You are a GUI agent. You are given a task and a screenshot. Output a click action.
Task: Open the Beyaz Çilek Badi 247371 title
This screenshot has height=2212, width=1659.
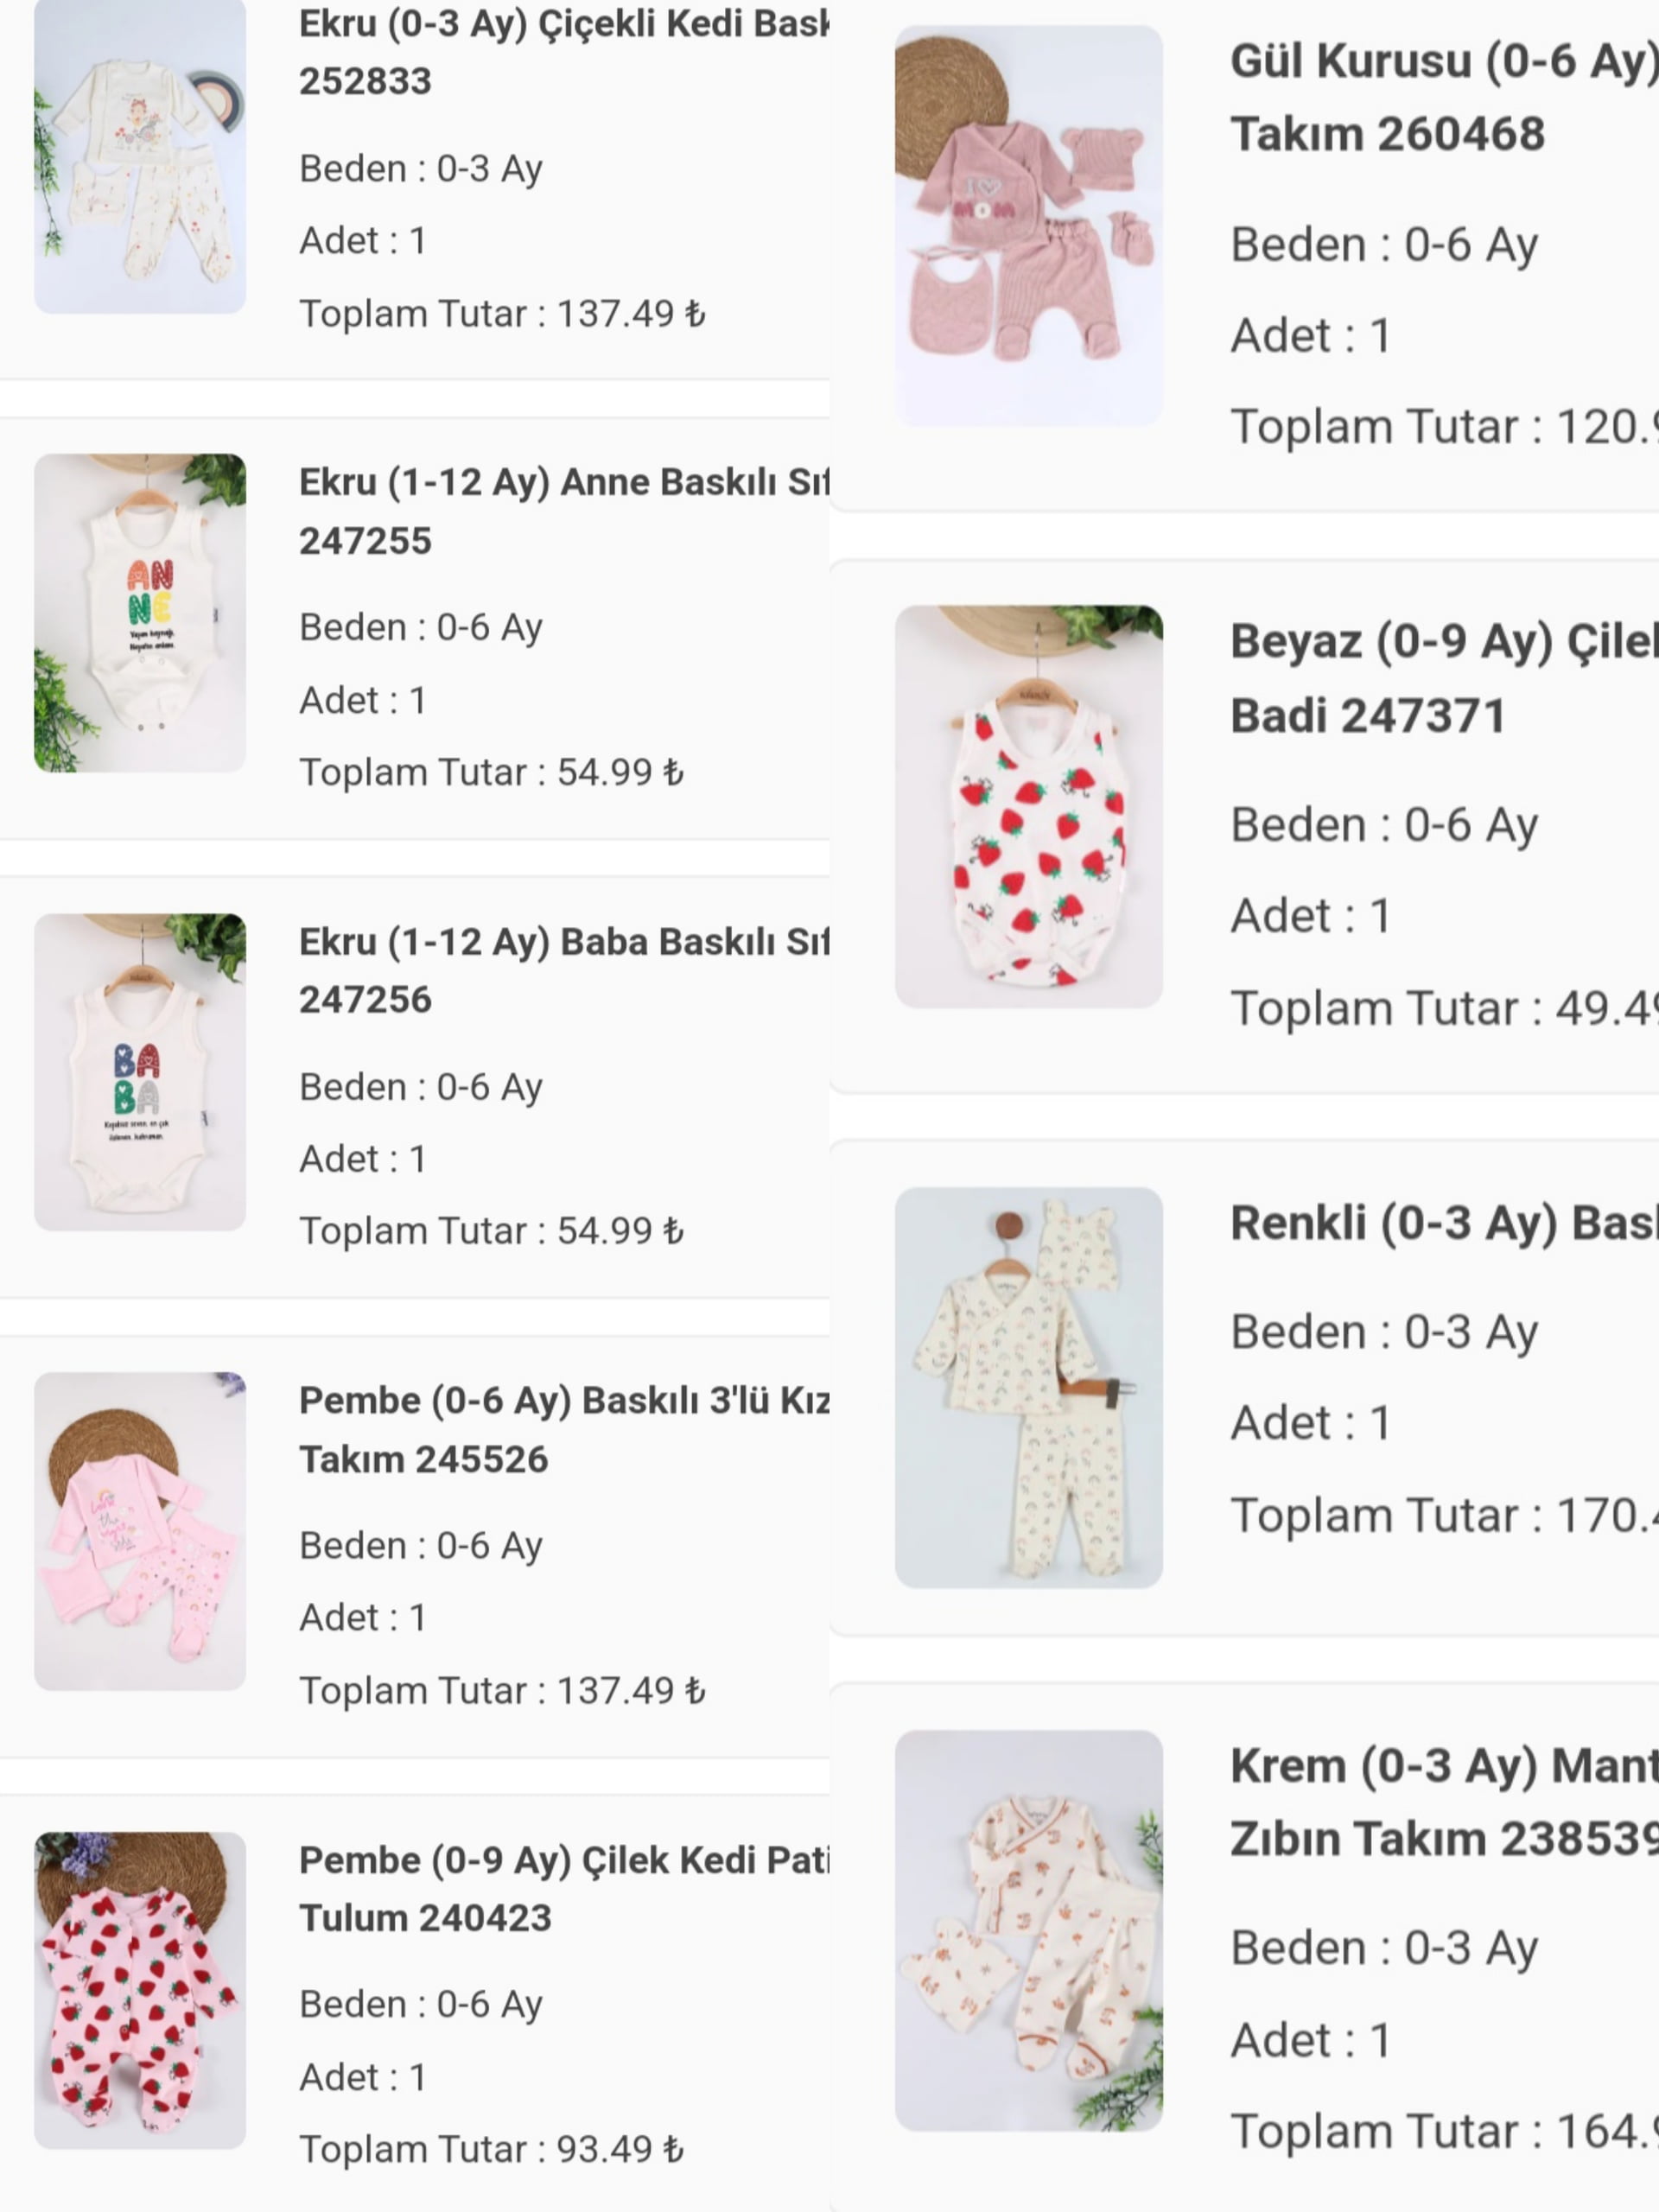[x=1443, y=678]
